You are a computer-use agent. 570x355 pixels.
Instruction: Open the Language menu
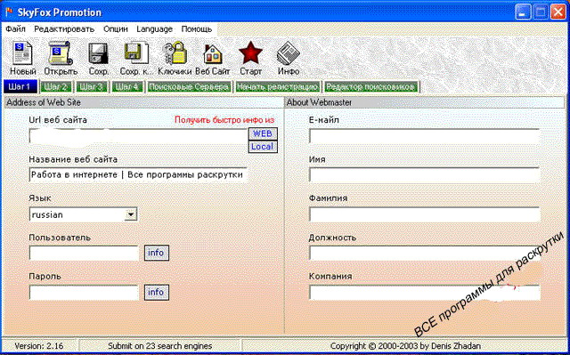pos(154,29)
